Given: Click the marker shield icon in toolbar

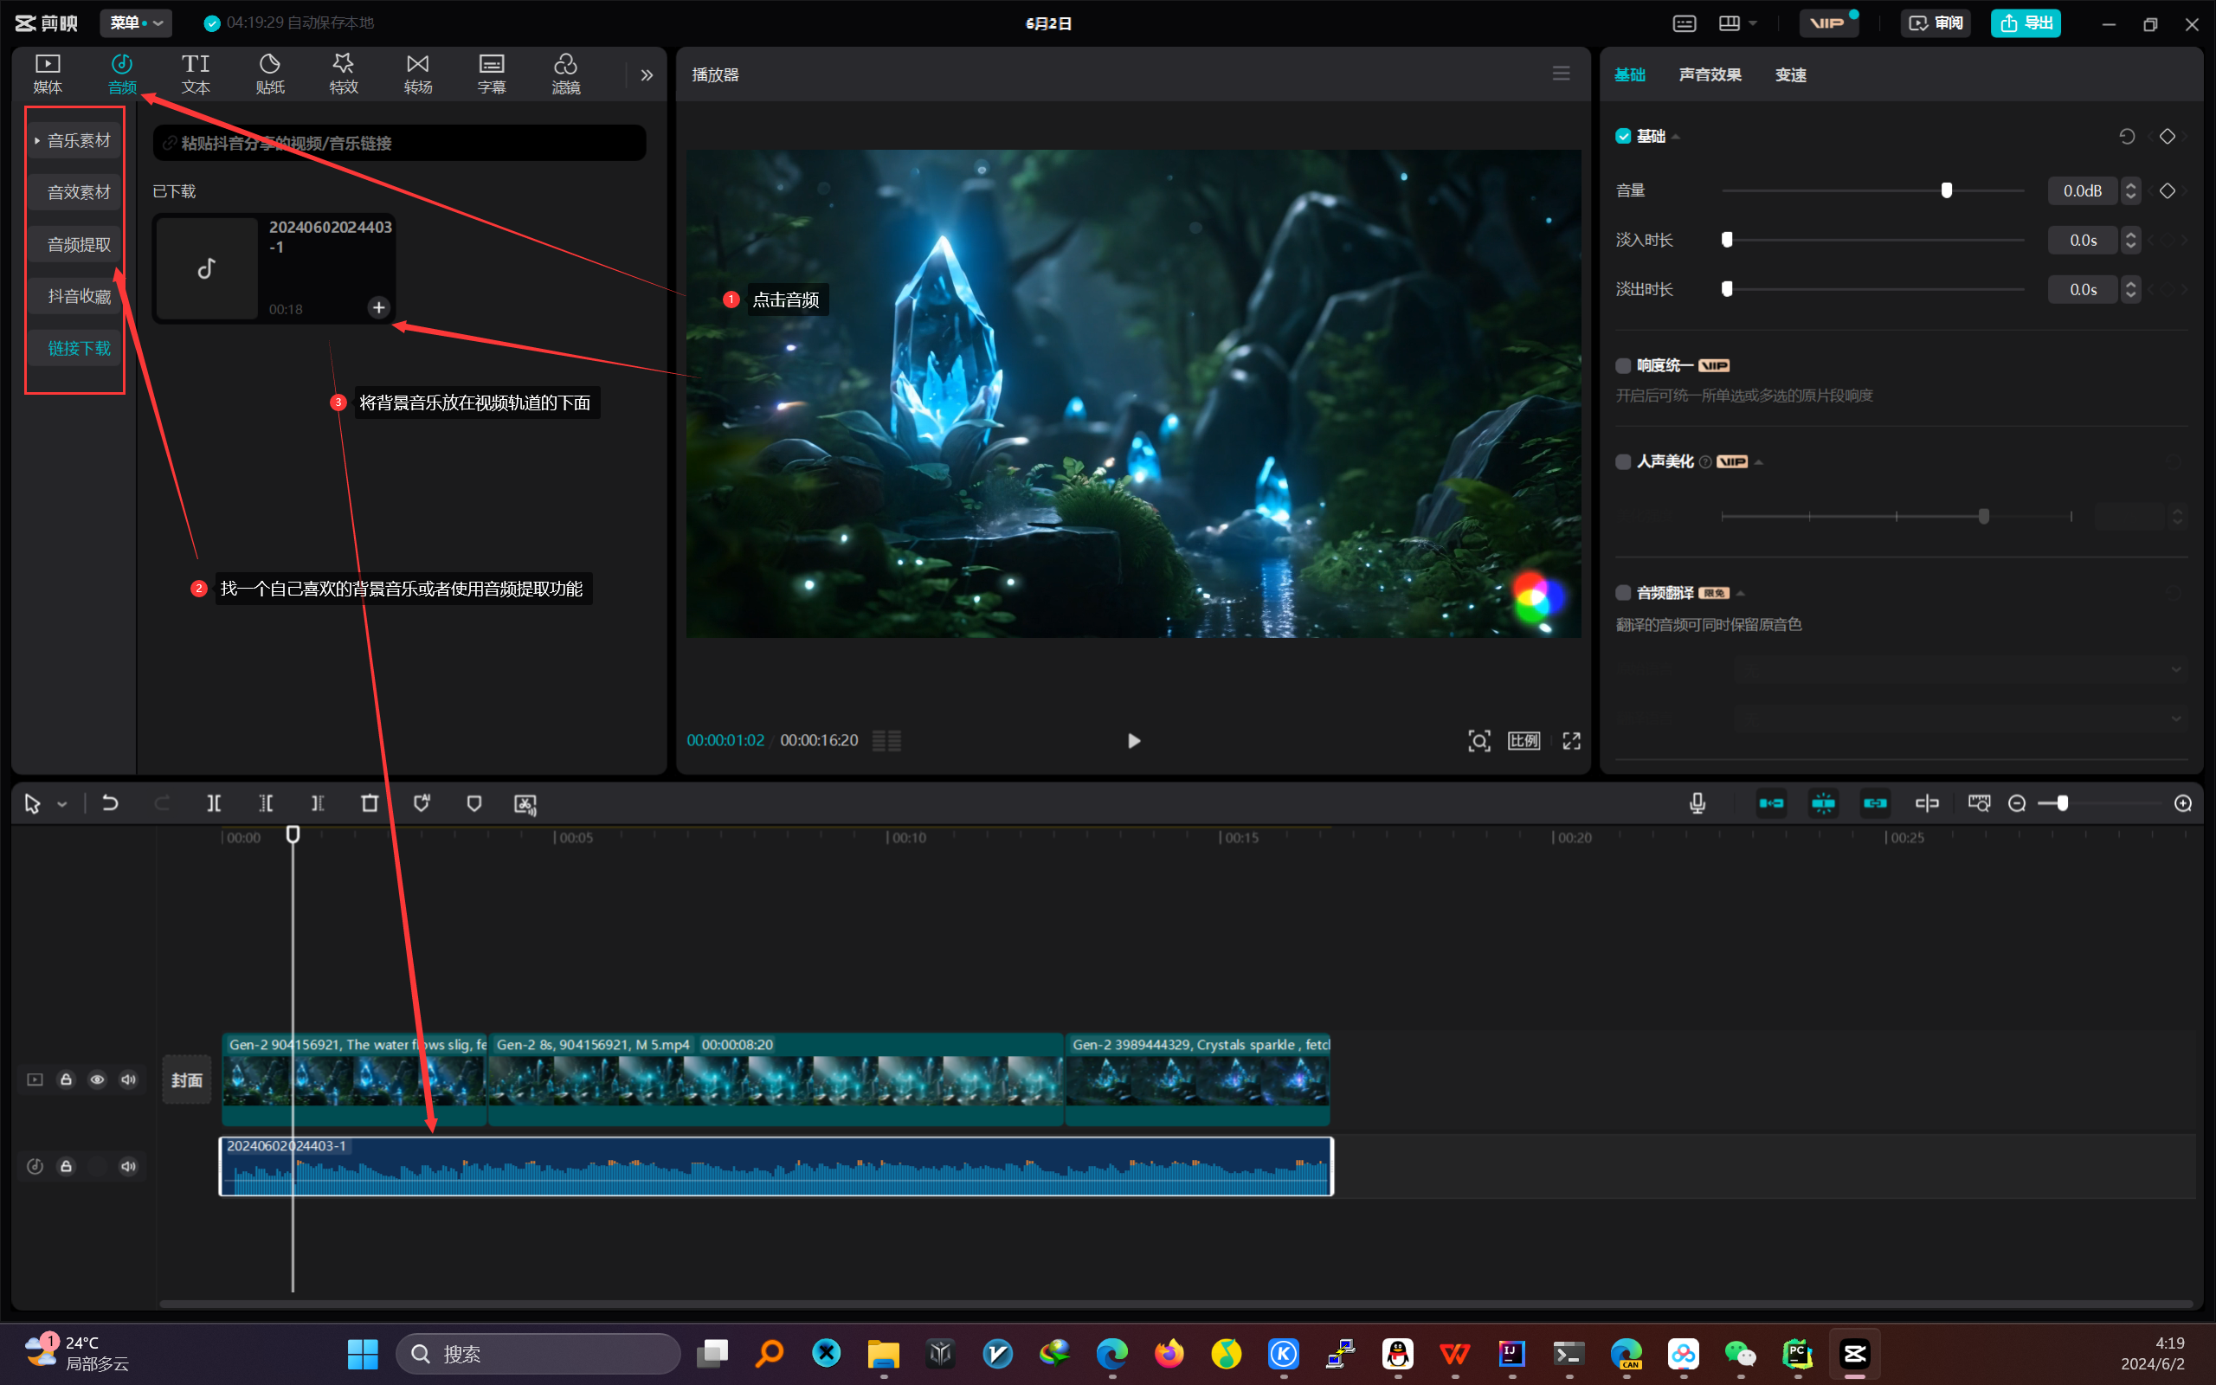Looking at the screenshot, I should (474, 803).
